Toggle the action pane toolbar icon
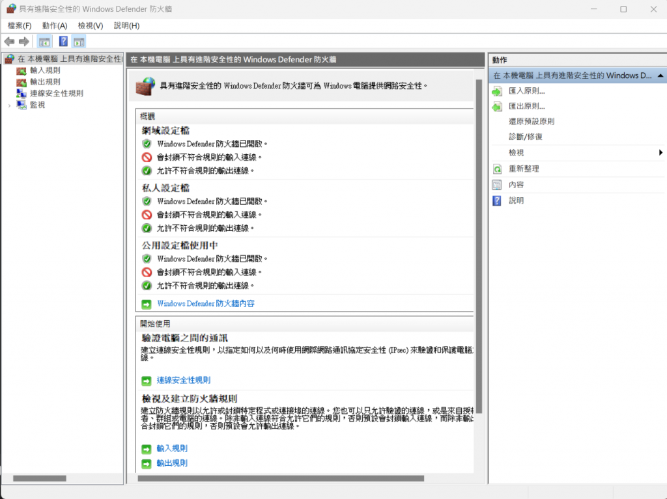The height and width of the screenshot is (499, 667). click(79, 42)
